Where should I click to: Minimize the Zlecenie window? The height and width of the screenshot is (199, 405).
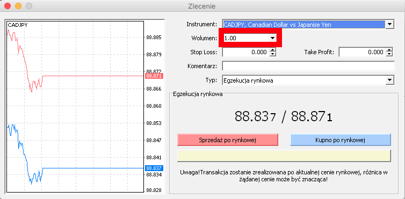point(18,6)
